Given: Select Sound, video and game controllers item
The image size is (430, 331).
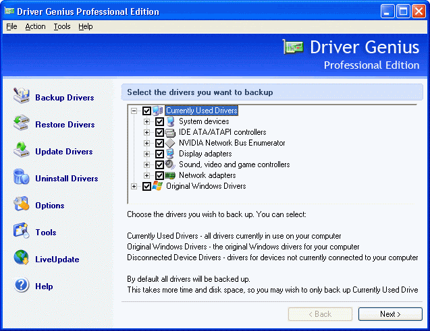Looking at the screenshot, I should pos(234,164).
